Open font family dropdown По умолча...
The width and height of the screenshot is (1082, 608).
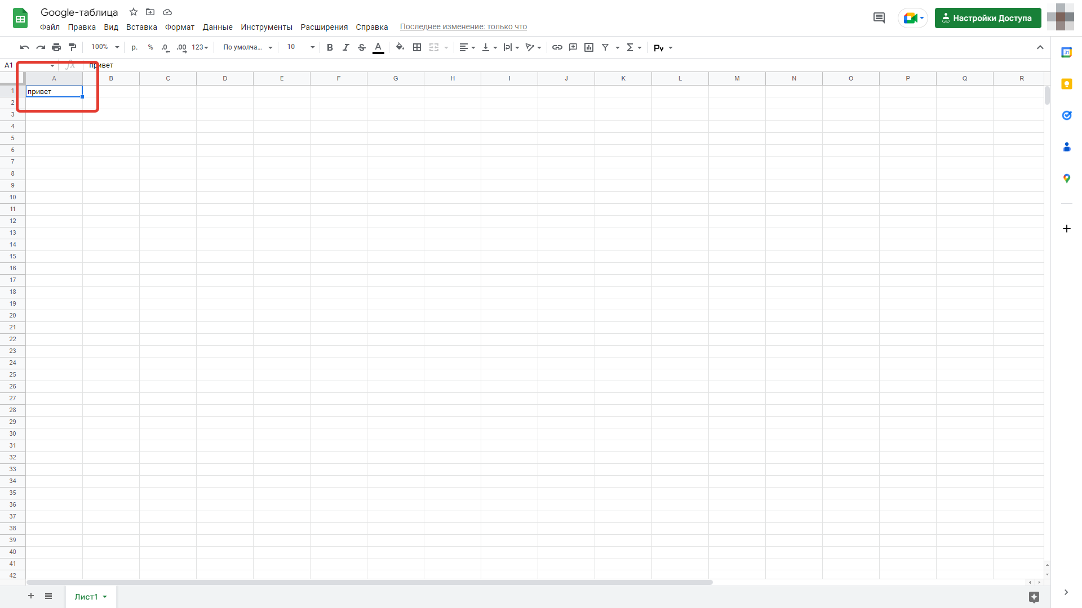[x=247, y=47]
